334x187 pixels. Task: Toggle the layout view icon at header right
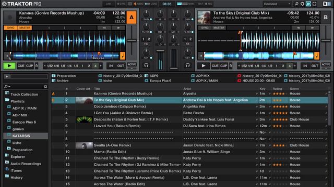(x=327, y=4)
